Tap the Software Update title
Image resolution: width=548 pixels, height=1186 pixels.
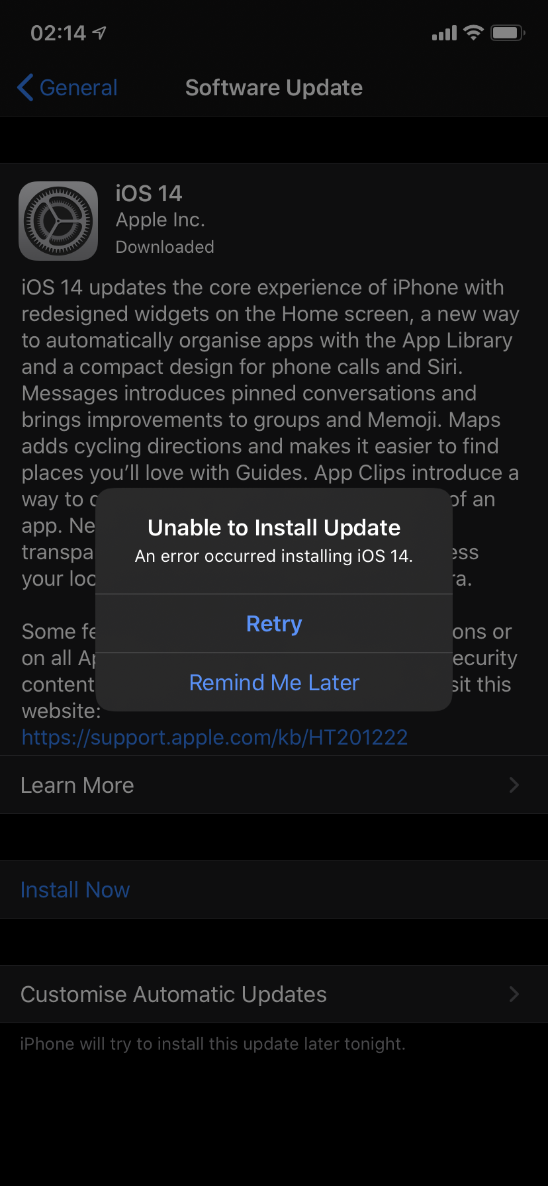tap(274, 88)
